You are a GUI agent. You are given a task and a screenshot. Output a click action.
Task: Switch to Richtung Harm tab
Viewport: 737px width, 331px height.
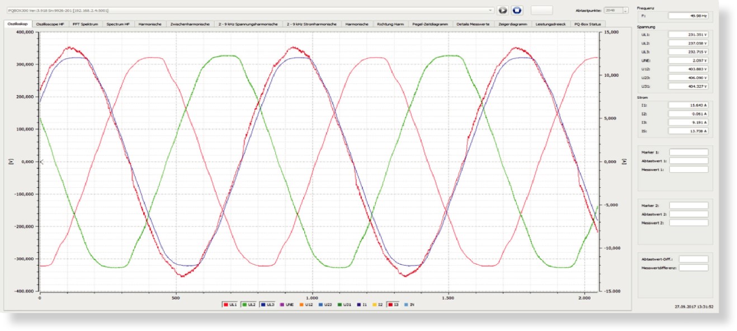(x=390, y=24)
